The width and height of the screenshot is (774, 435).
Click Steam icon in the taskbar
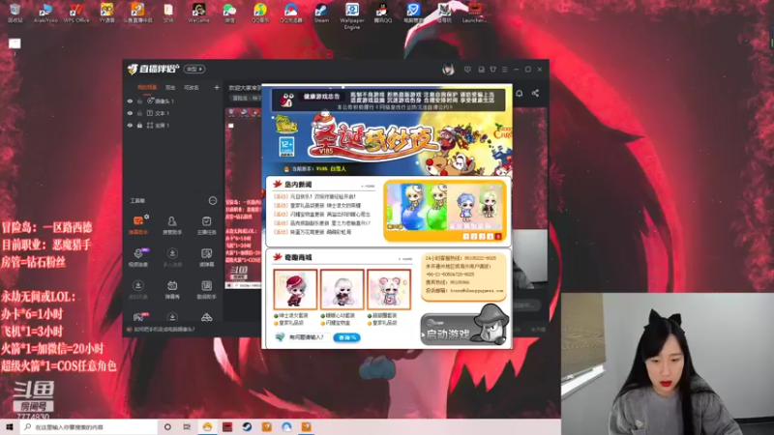pos(247,426)
